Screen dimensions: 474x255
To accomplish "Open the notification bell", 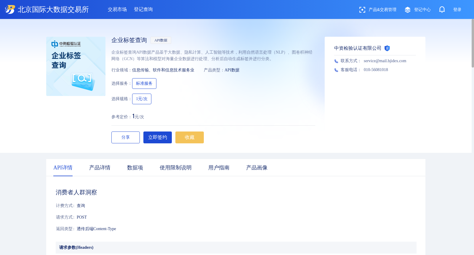I will [442, 10].
